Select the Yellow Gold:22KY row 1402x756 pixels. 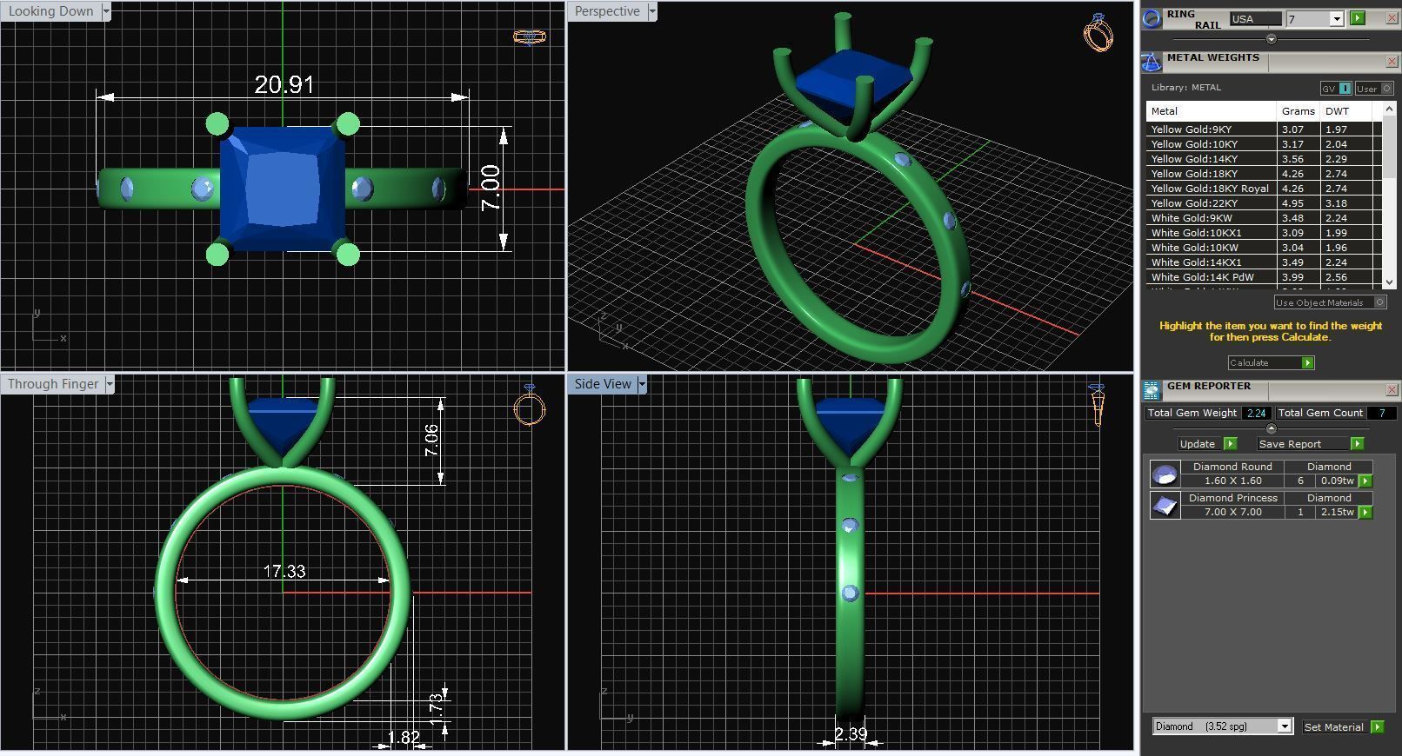click(1264, 202)
